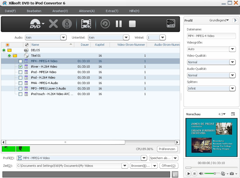Open the Info toolbar icon
240x178 pixels.
pos(67,24)
